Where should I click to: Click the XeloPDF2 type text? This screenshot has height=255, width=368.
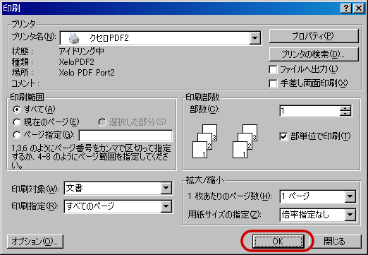tap(76, 62)
